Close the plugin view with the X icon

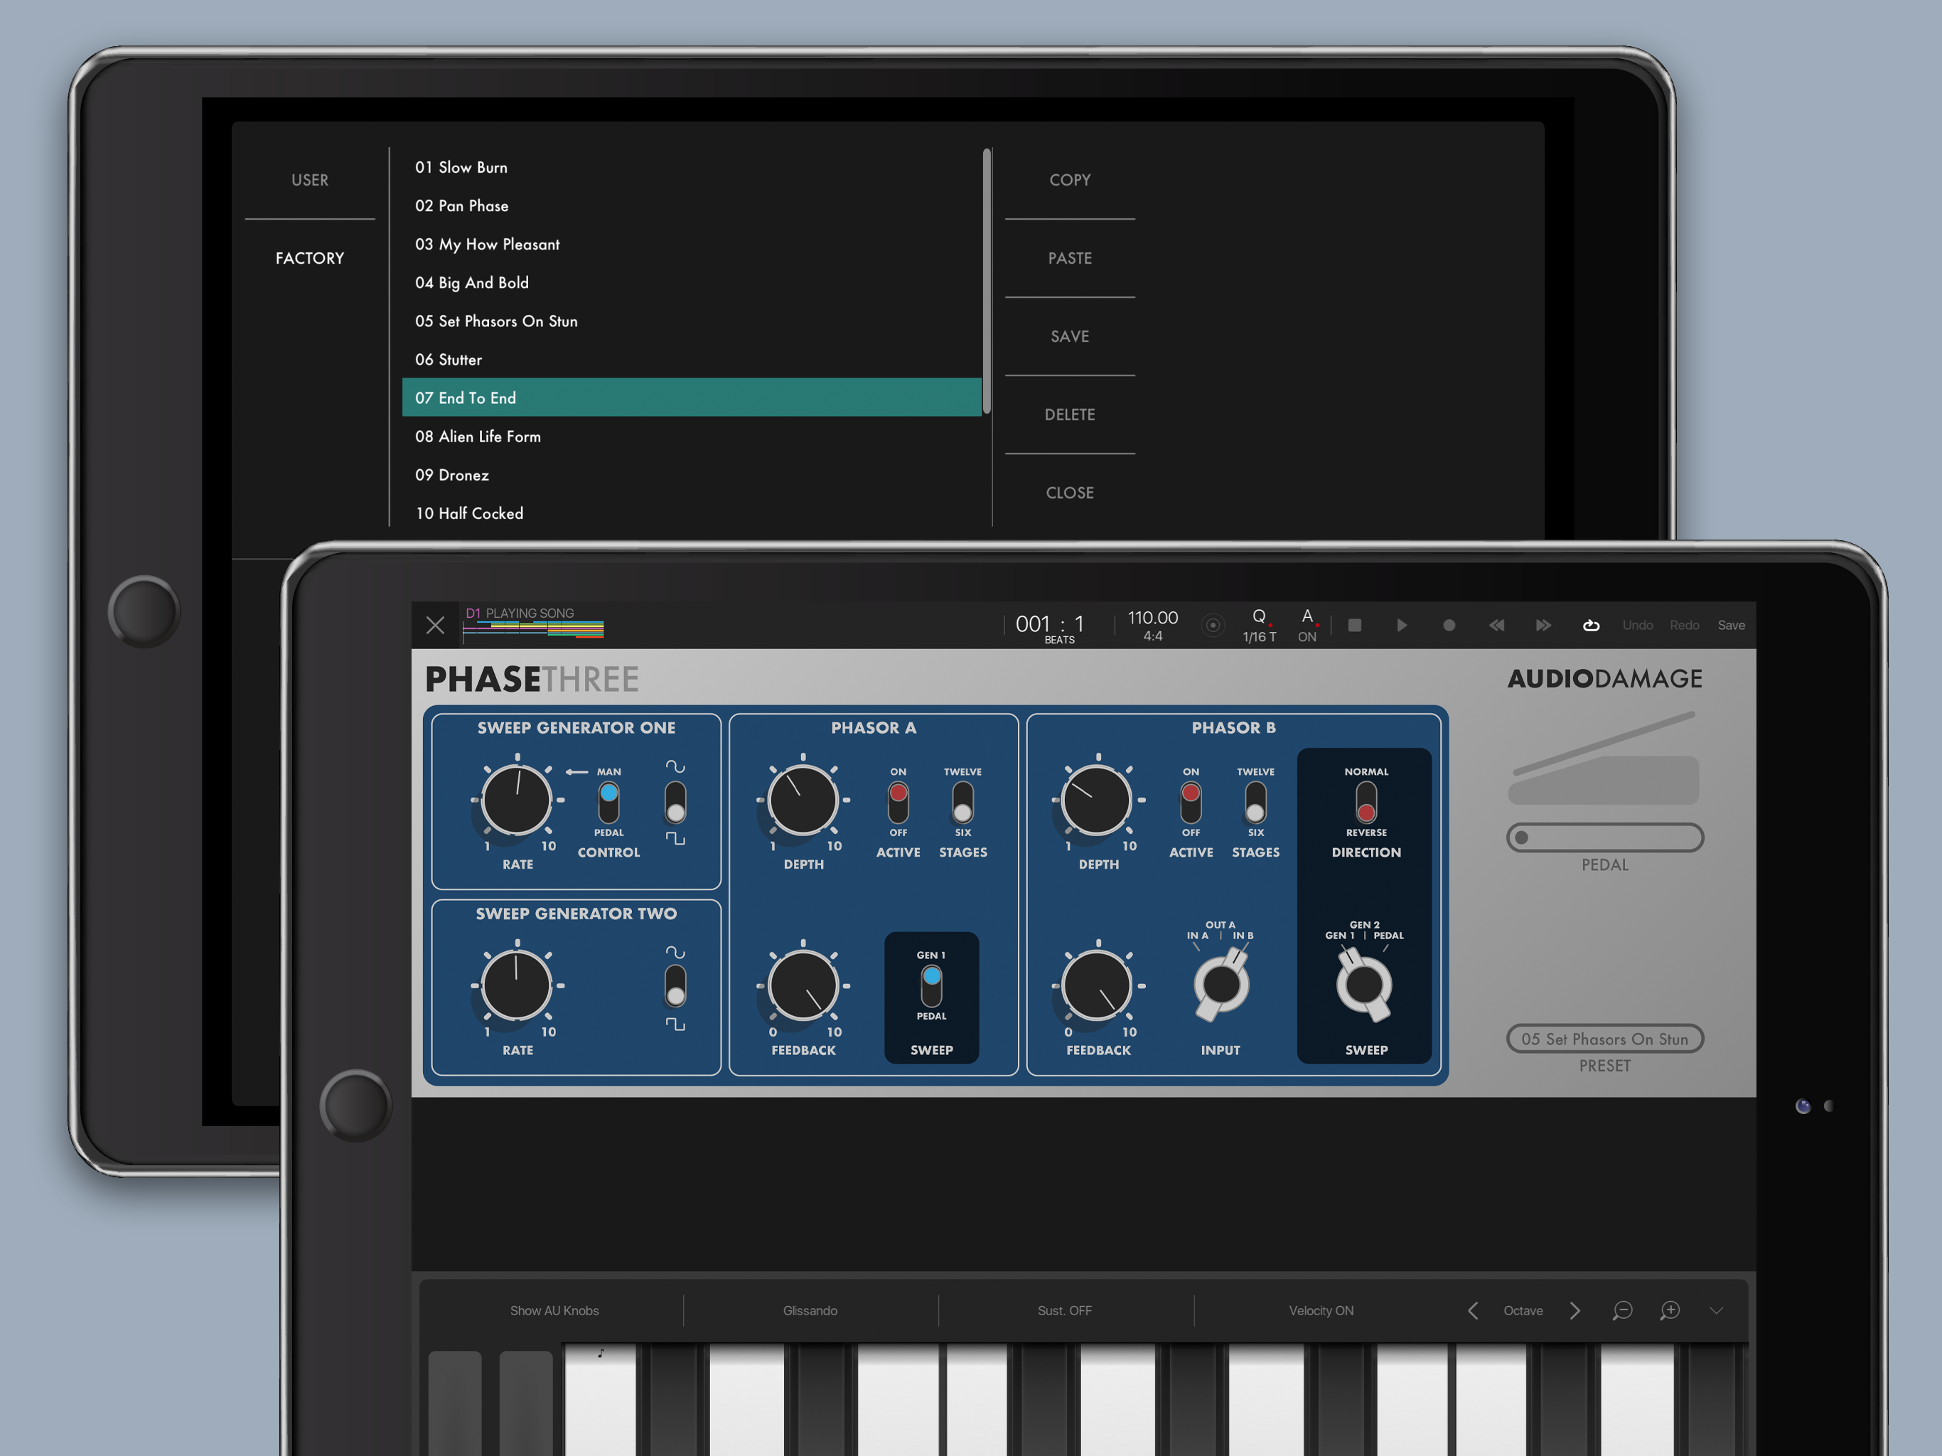pos(434,625)
